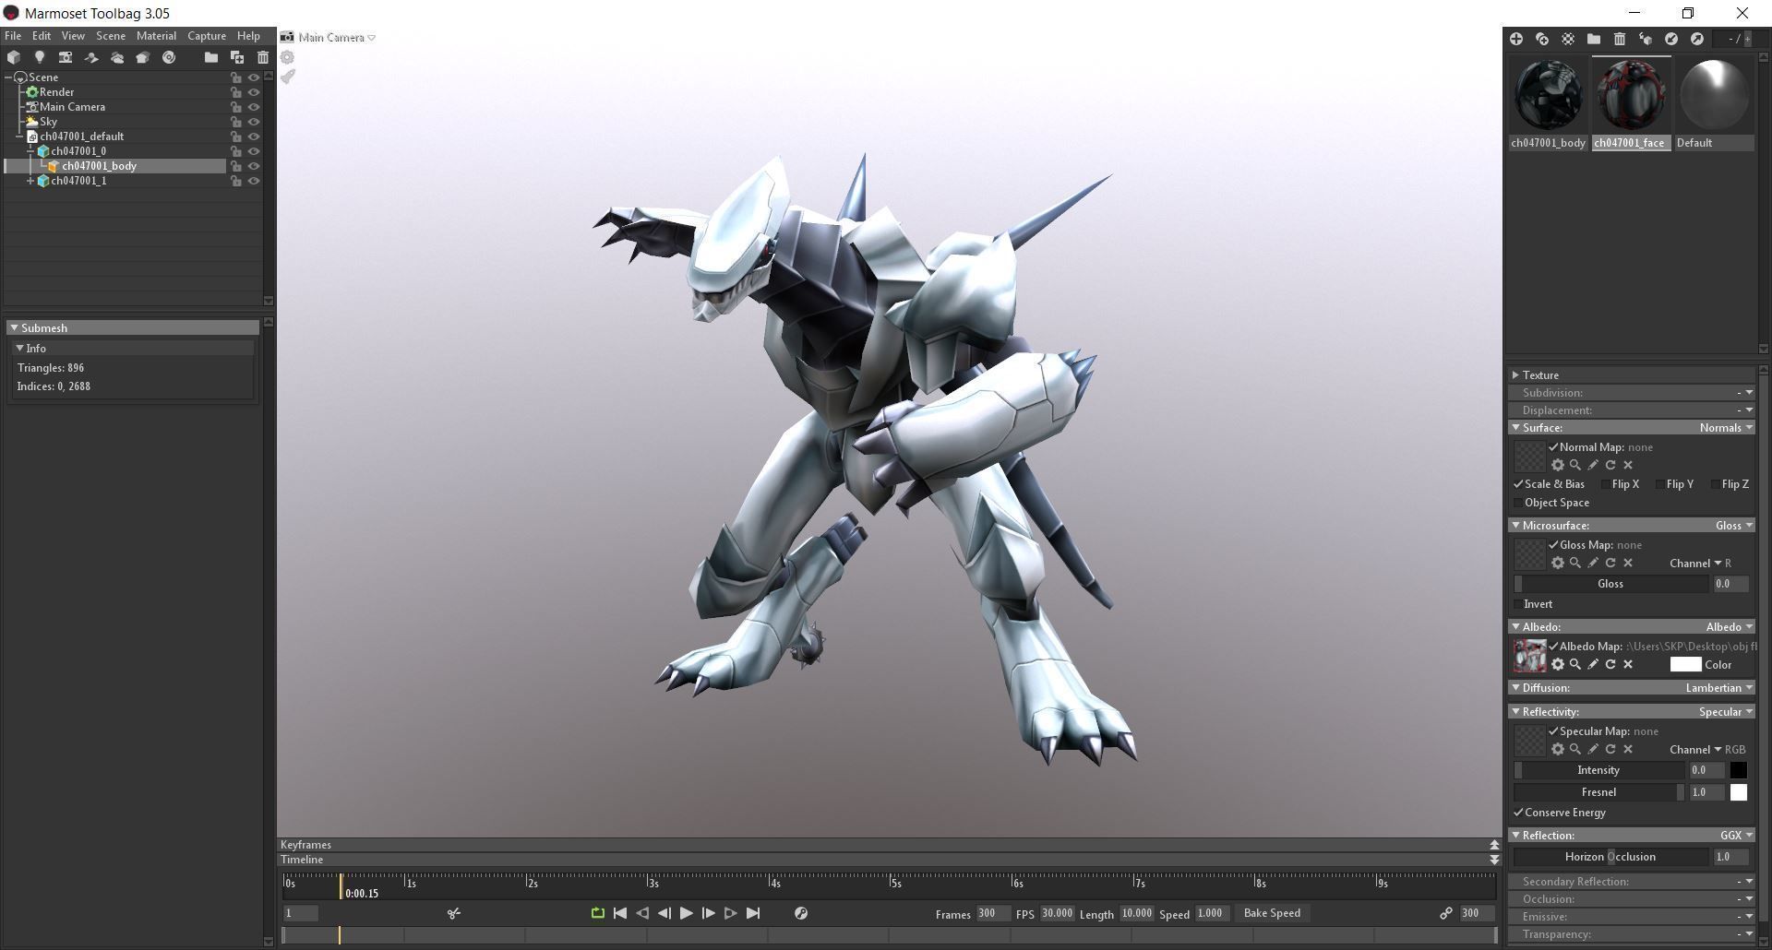Screen dimensions: 1772x950
Task: Open Surface Normals model dropdown
Action: 1726,428
